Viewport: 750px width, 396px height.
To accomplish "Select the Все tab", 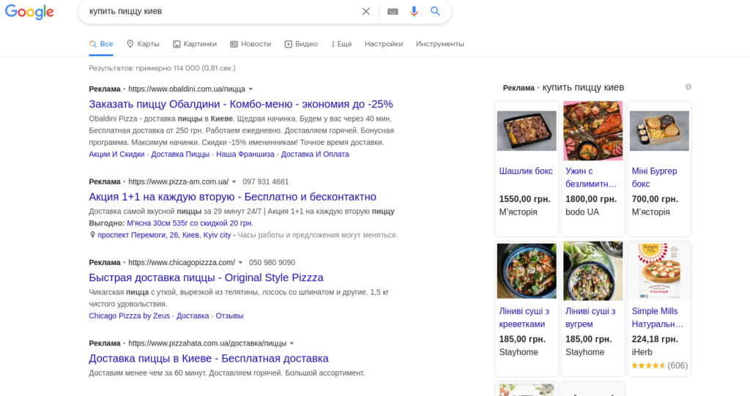I will point(101,44).
